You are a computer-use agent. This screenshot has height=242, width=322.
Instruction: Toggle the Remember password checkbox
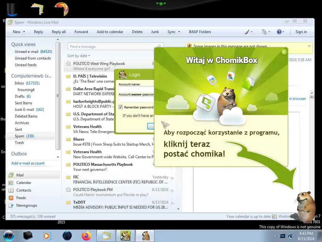point(120,107)
